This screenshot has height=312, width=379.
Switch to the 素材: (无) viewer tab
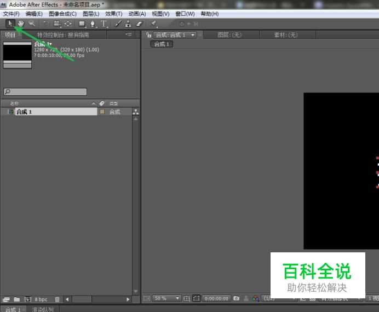point(285,35)
